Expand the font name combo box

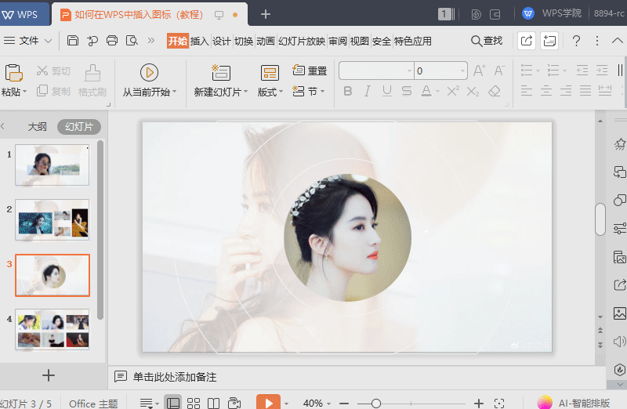tap(409, 71)
